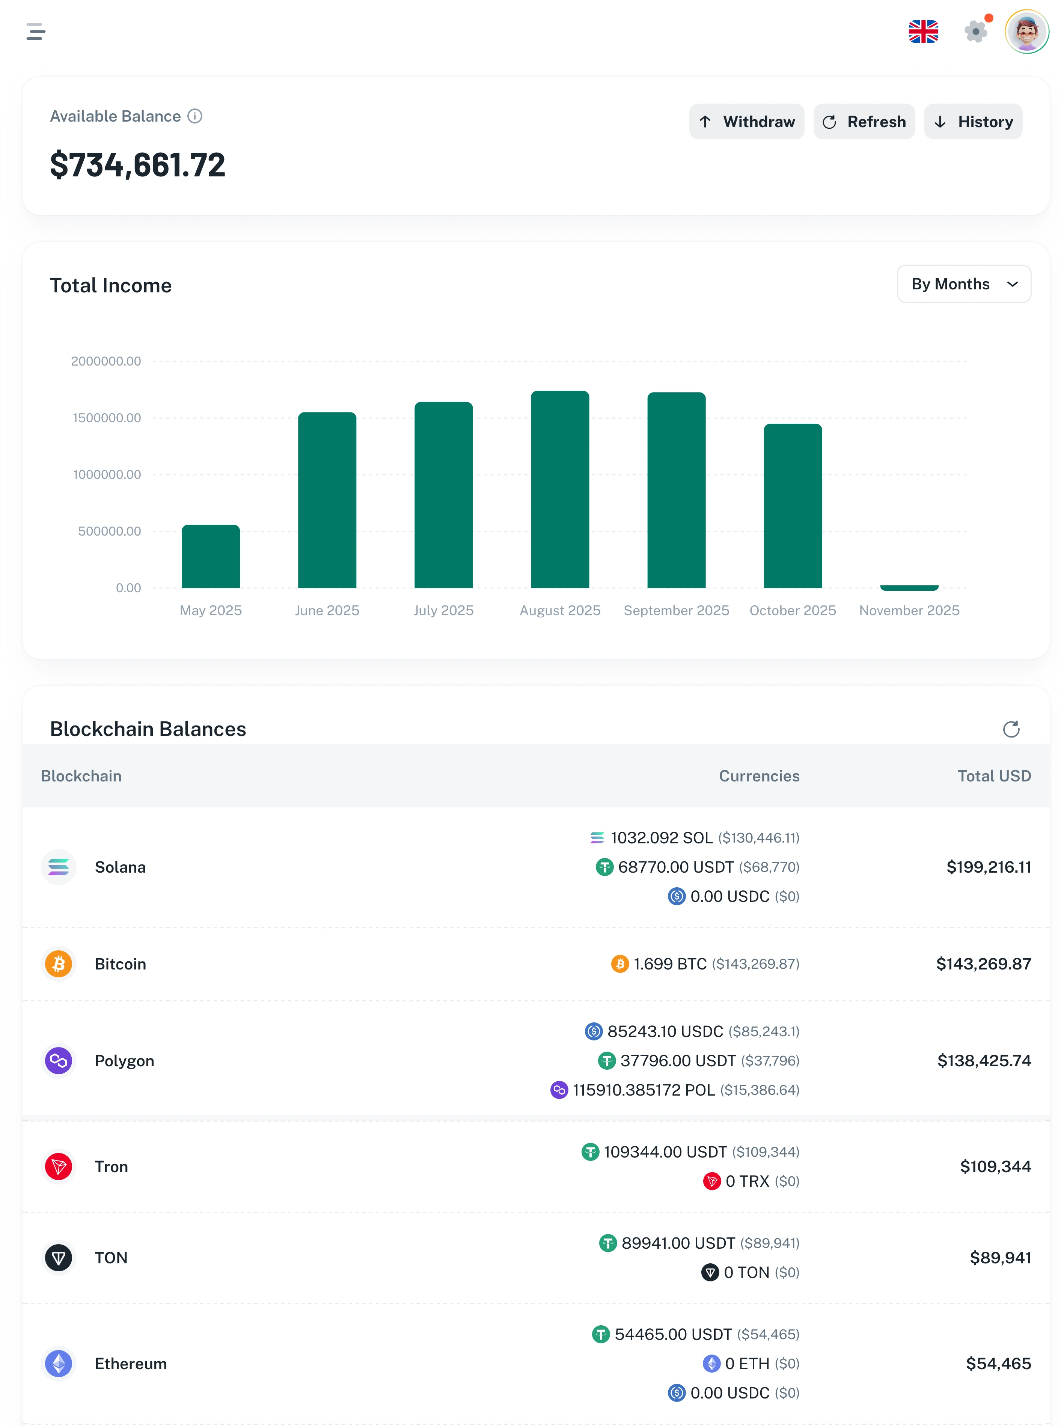This screenshot has width=1061, height=1427.
Task: Open the settings gear icon
Action: (x=975, y=32)
